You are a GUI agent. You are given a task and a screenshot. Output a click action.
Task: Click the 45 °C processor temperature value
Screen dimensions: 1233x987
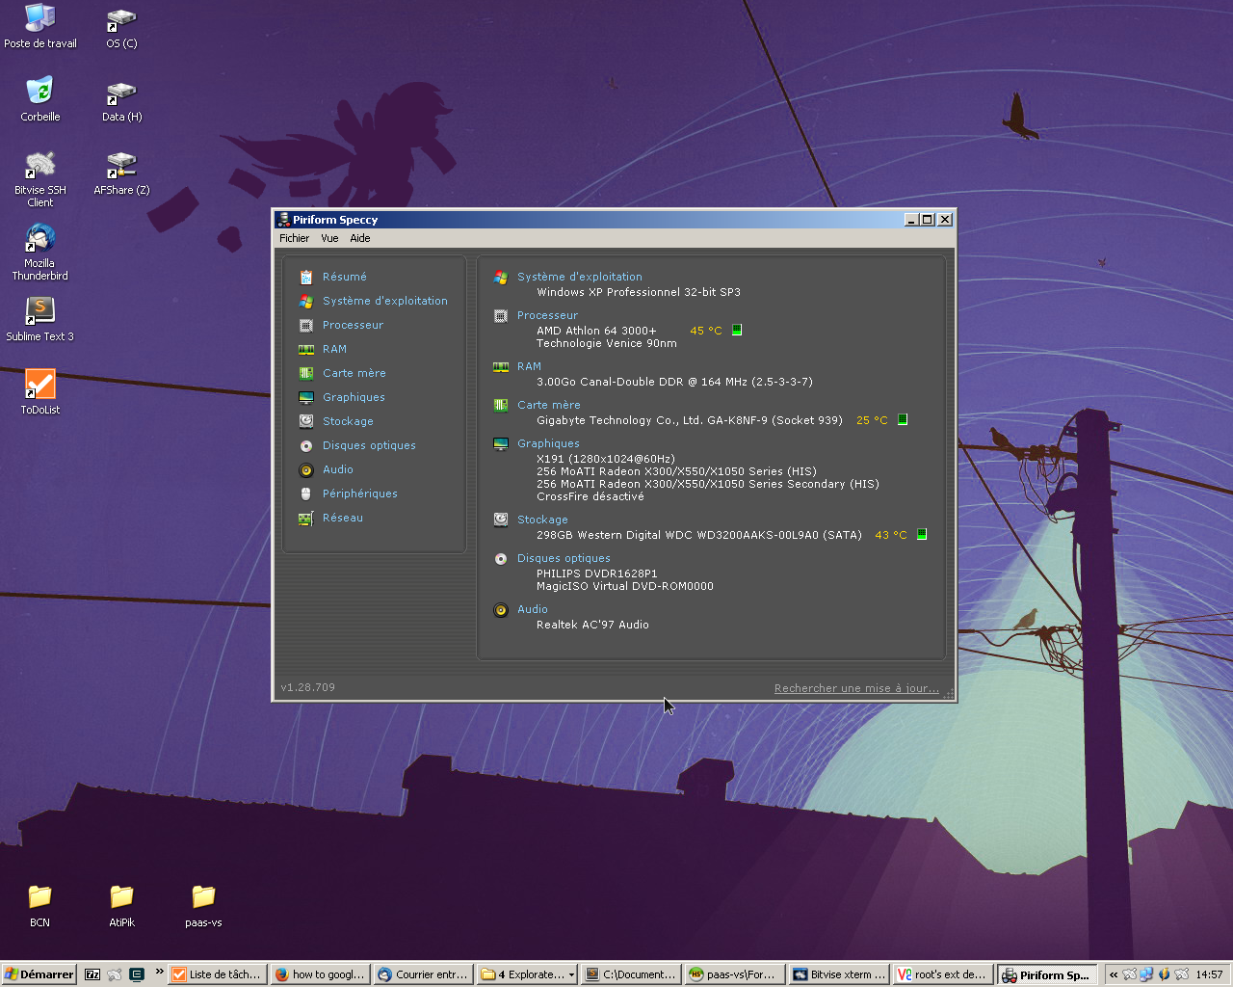click(706, 331)
